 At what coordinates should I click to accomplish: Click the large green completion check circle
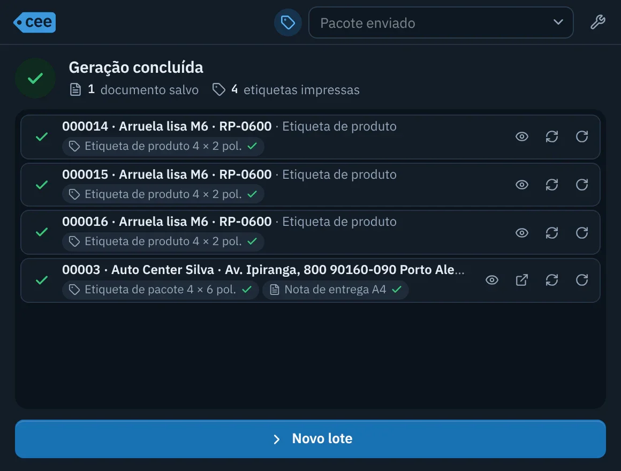click(x=35, y=78)
